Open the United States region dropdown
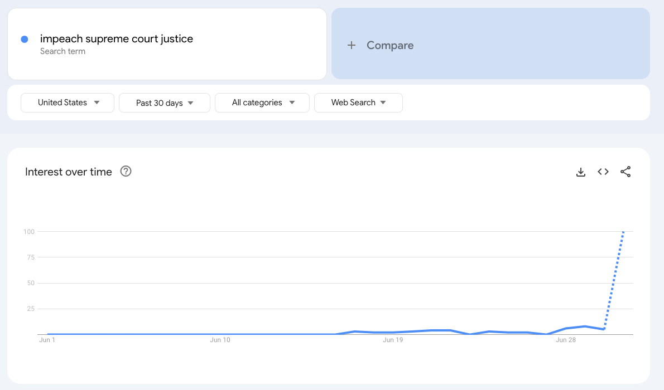 [68, 103]
